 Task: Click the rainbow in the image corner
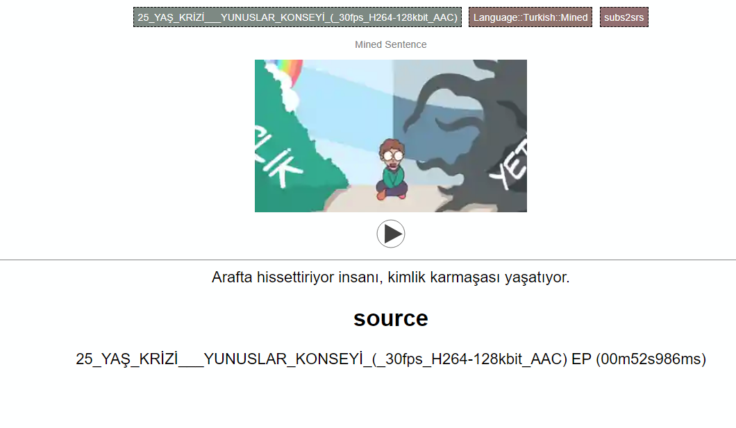click(x=290, y=69)
